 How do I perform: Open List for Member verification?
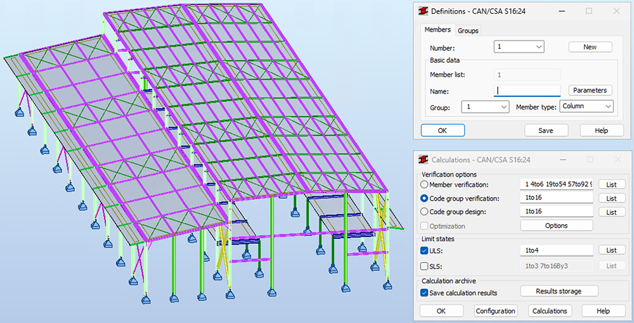pos(611,184)
